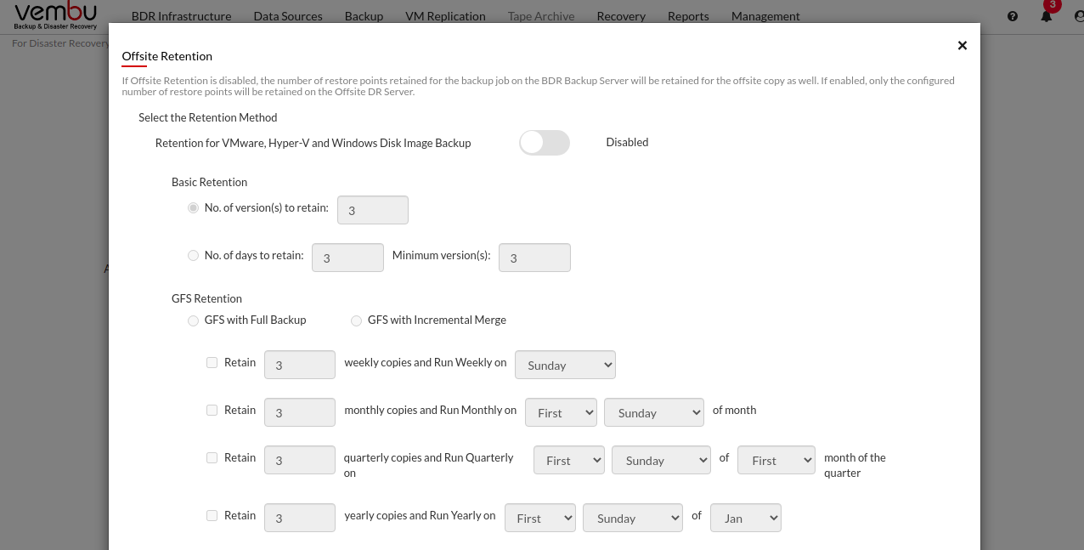Click the yearly copies count field
Screen dimensions: 1084x550
tap(300, 518)
